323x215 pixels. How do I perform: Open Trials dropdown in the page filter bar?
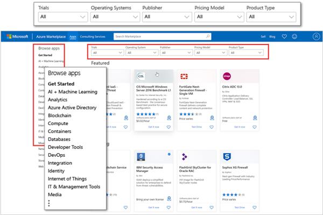[107, 53]
